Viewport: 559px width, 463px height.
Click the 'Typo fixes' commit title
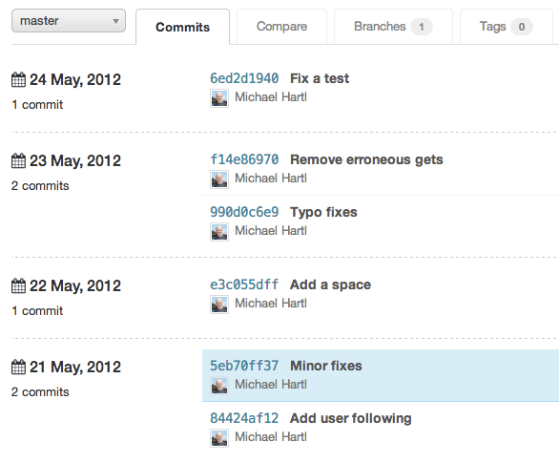click(x=323, y=212)
